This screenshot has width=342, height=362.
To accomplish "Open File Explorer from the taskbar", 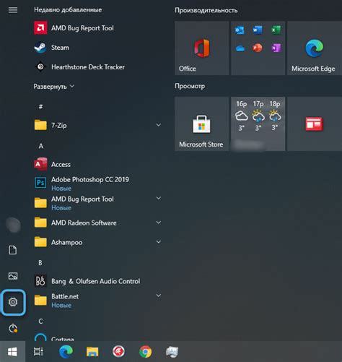I will click(x=92, y=352).
